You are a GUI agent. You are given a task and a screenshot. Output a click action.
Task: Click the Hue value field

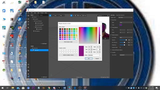[89, 47]
